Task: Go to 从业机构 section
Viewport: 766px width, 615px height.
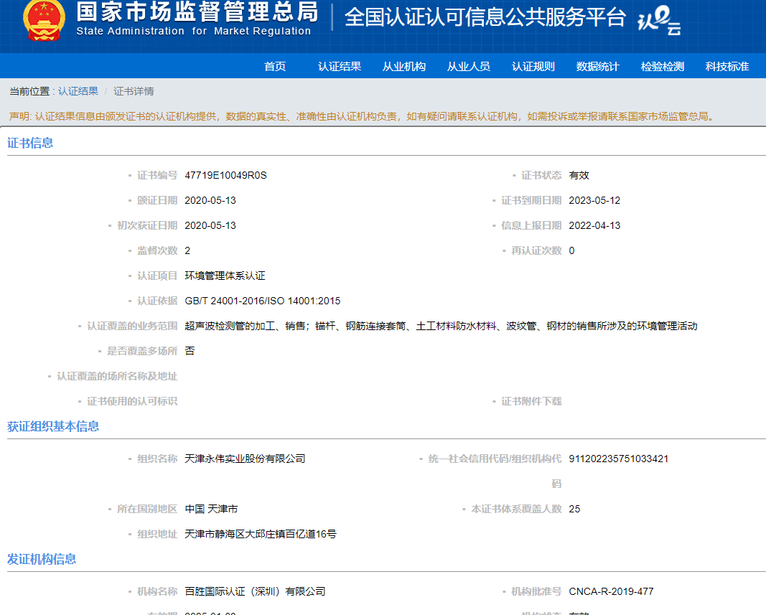Action: click(404, 67)
